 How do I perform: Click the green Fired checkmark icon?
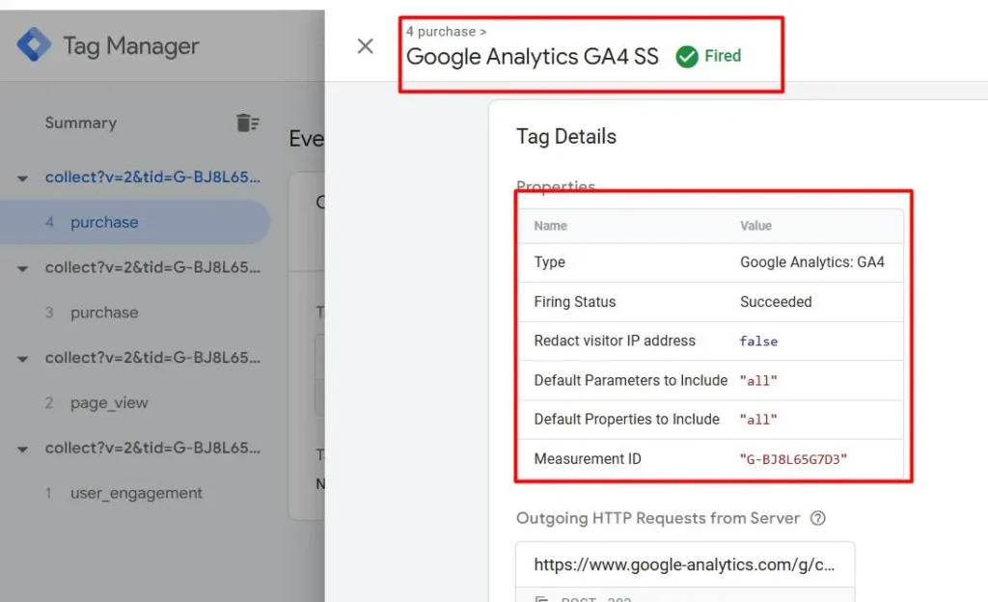(687, 57)
